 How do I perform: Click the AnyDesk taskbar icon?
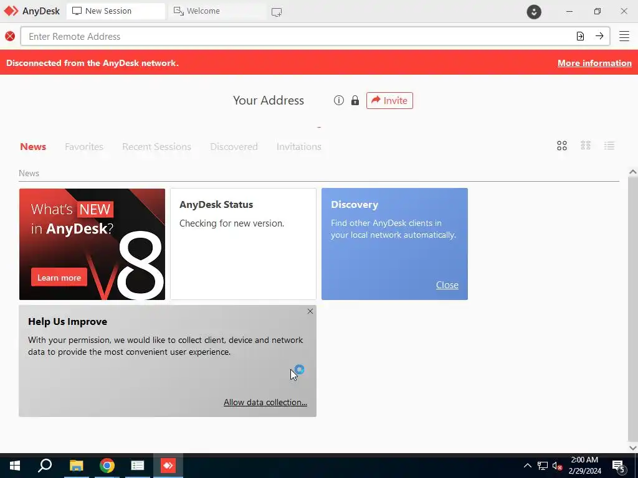(x=168, y=466)
